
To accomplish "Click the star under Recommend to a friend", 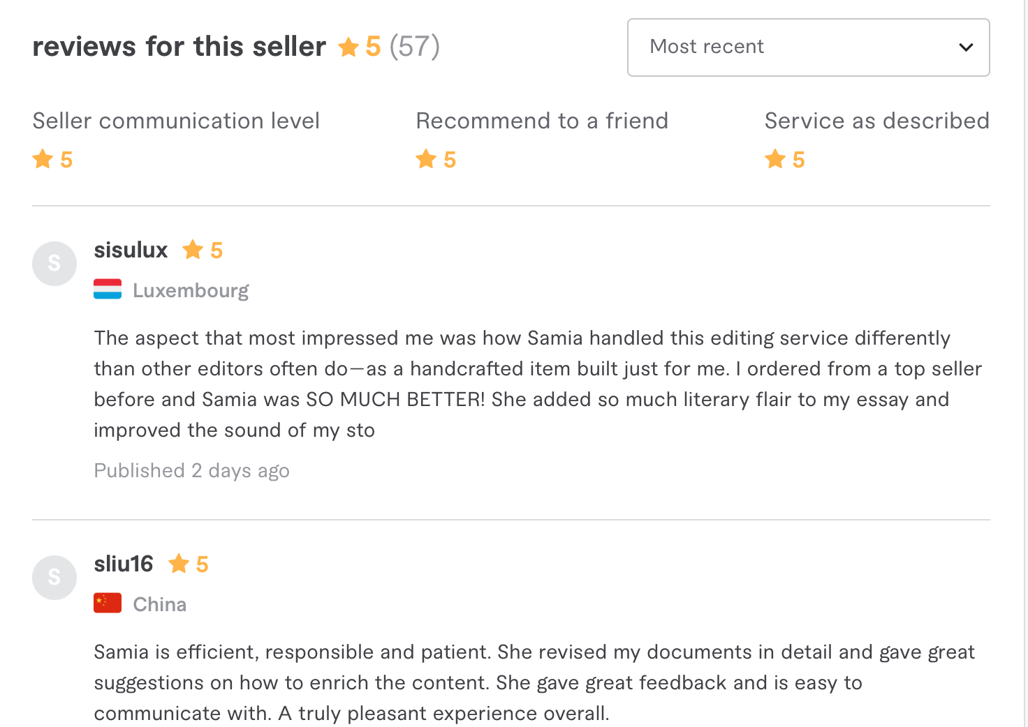I will (x=426, y=159).
